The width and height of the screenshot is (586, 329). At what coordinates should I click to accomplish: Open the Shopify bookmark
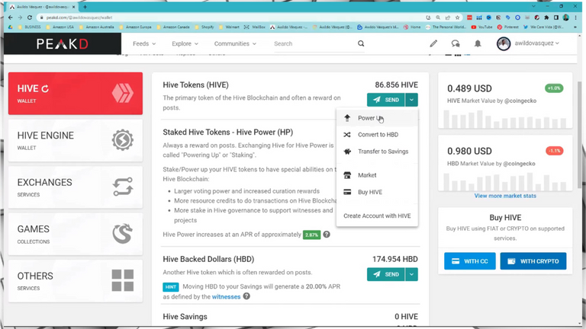(204, 27)
